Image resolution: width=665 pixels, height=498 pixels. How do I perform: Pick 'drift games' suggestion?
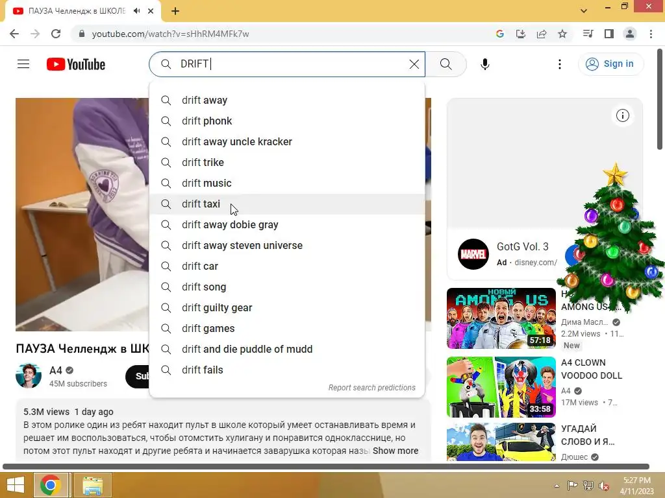pos(287,328)
